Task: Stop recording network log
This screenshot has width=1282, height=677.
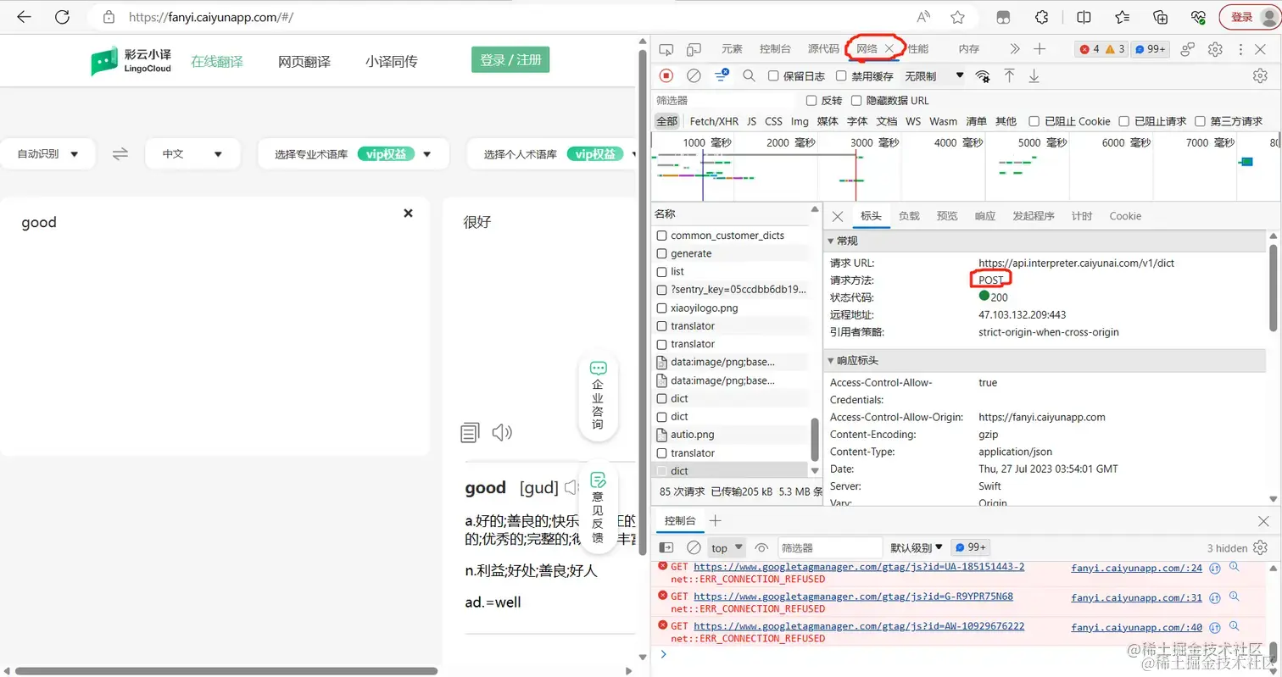Action: pyautogui.click(x=666, y=75)
